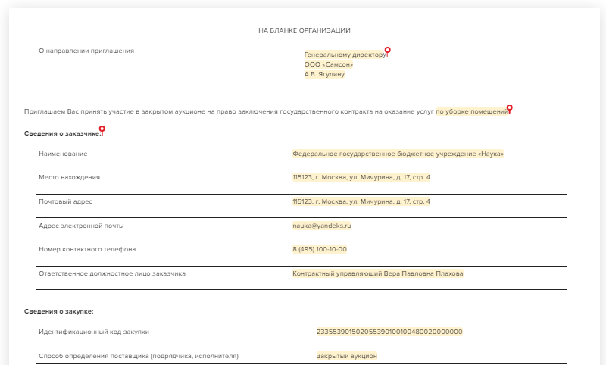Viewport: 606px width, 365px height.
Task: Select Контрактный управляющий Вера Павловна Плахова field
Action: tap(377, 273)
